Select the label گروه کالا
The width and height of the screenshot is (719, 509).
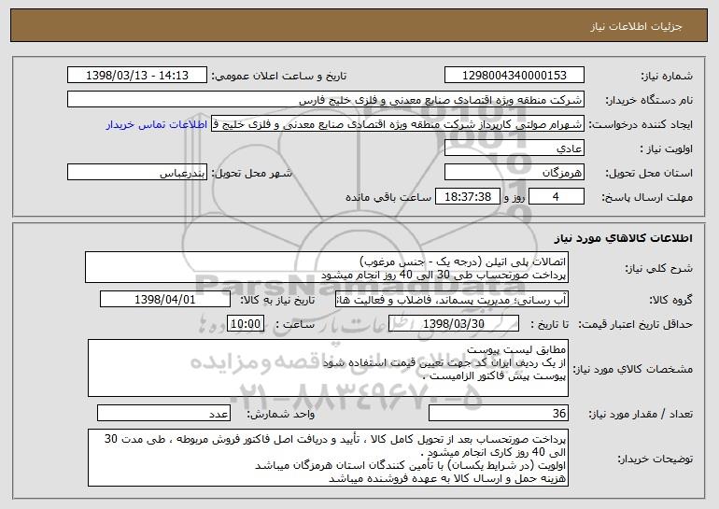click(x=671, y=300)
